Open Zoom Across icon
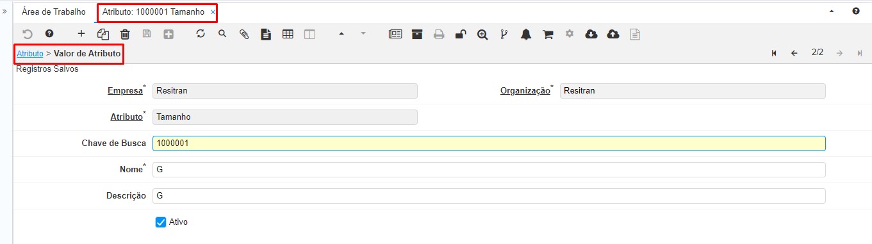Viewport: 872px width, 244px height. 482,35
